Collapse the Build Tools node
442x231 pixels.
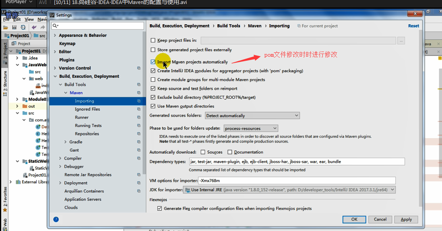tap(60, 85)
